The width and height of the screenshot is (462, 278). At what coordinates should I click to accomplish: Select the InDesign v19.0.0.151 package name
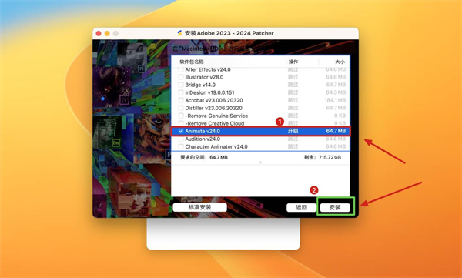(209, 92)
